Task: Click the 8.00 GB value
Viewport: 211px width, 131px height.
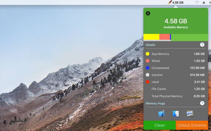Action: point(199,96)
